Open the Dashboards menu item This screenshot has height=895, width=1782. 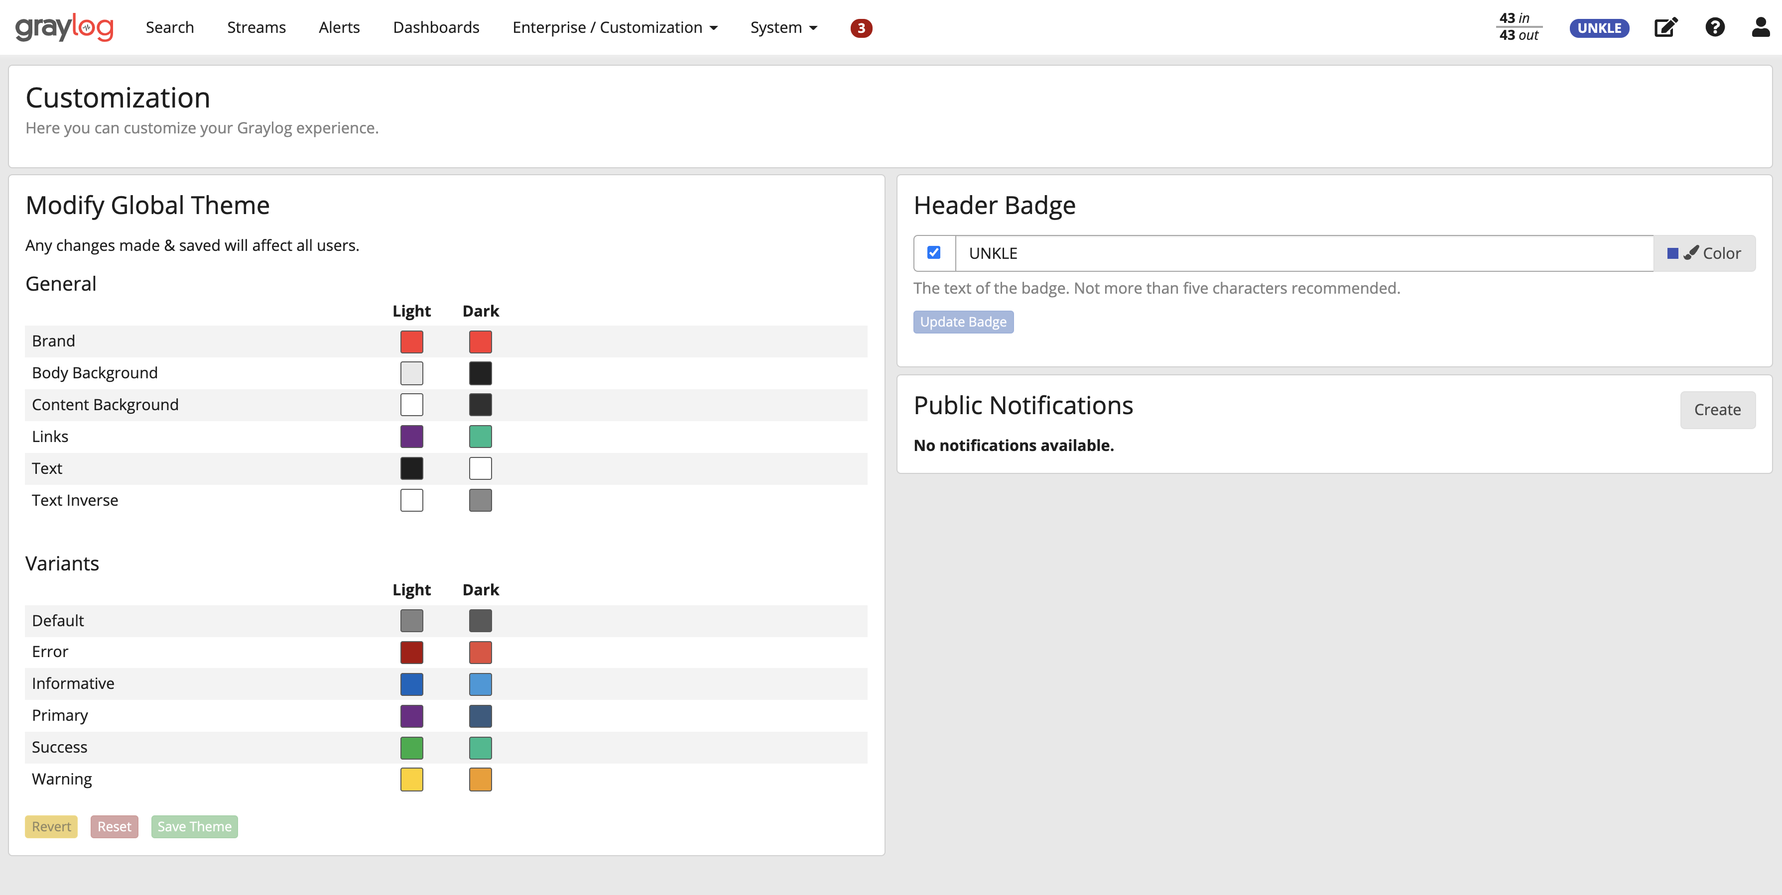click(436, 28)
